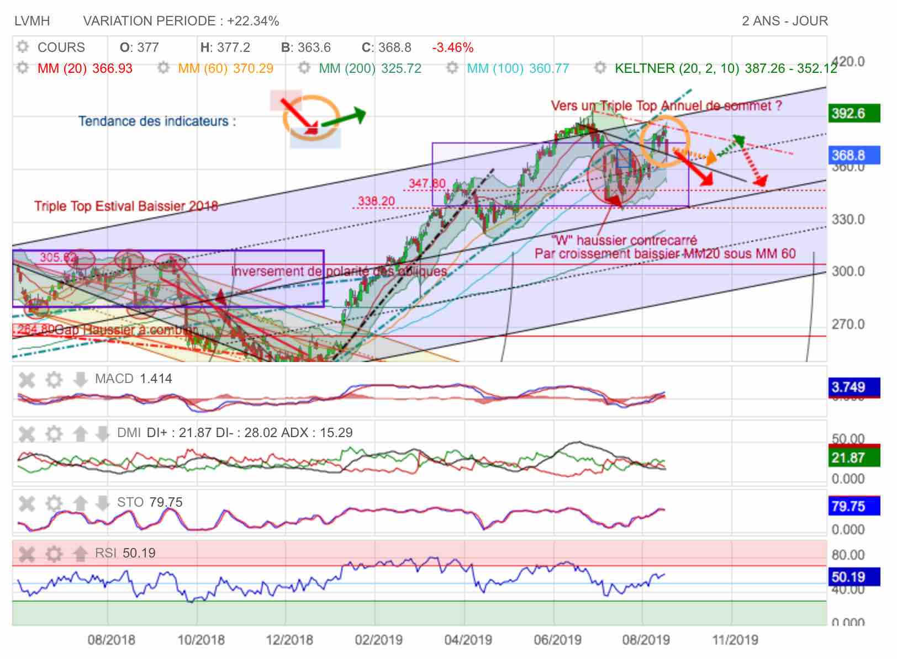The image size is (897, 659).
Task: Click the 79.75 STO value tag
Action: tap(854, 506)
